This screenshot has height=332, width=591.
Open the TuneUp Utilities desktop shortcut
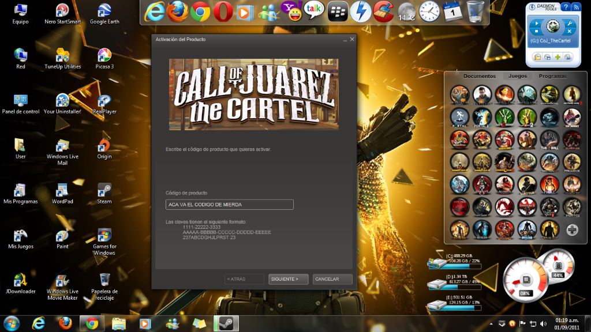(x=62, y=59)
